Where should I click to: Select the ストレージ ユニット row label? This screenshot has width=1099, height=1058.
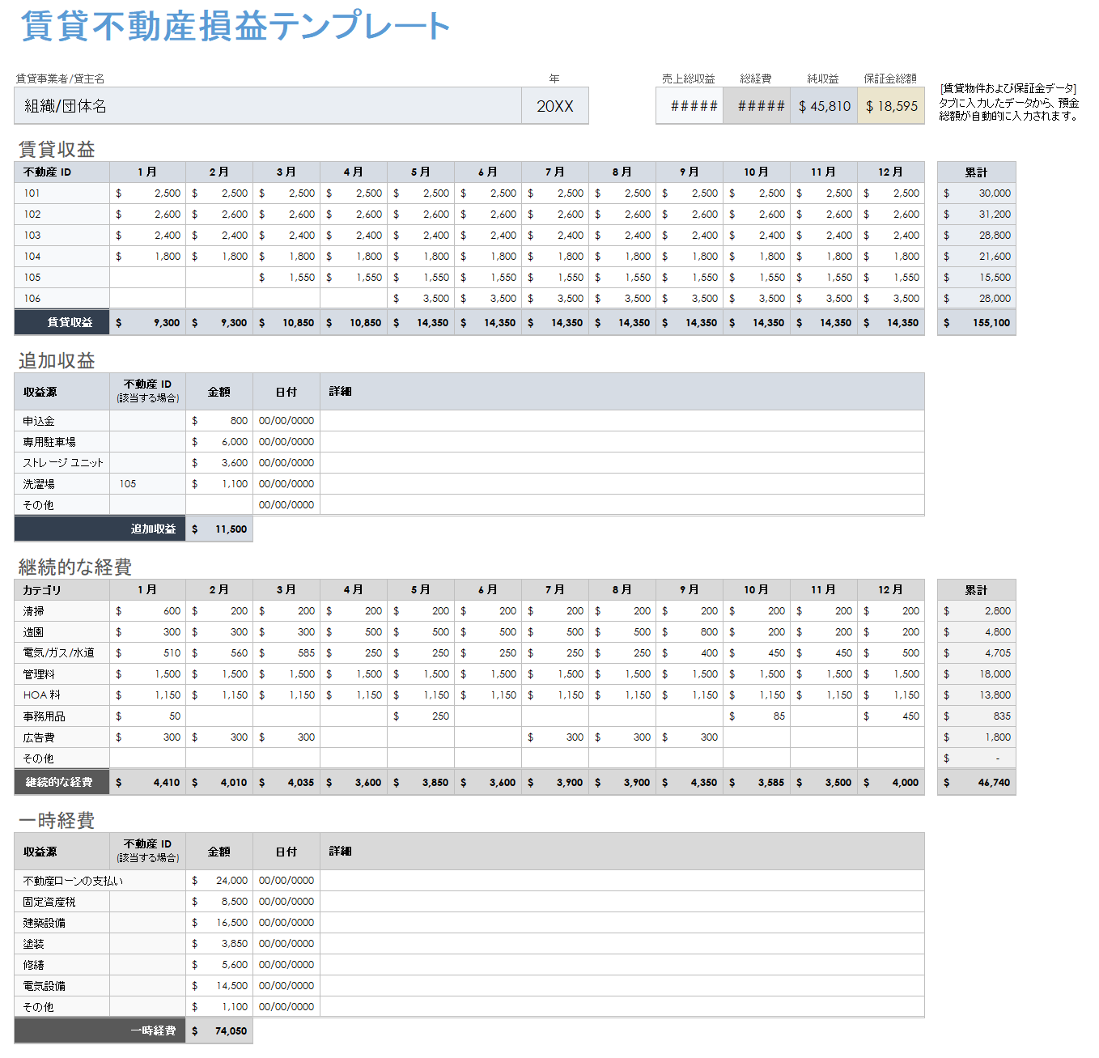(62, 463)
